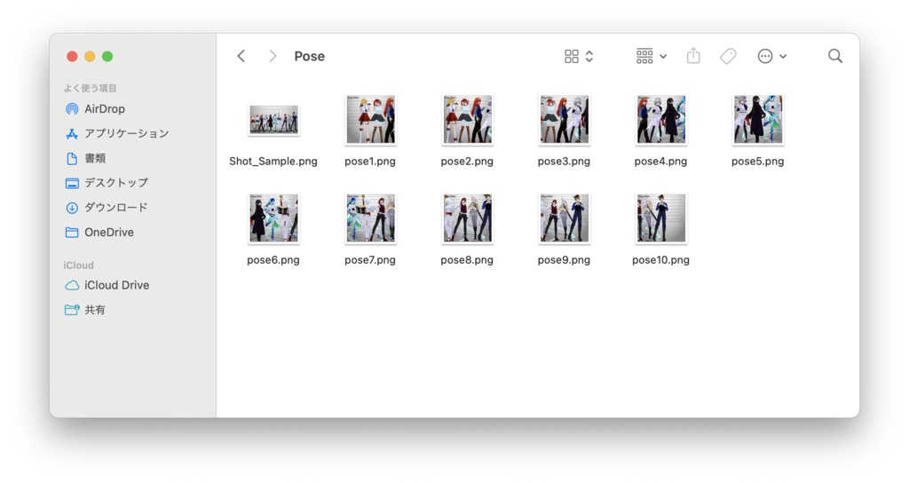Click the Downloads arrow icon in sidebar

point(72,208)
